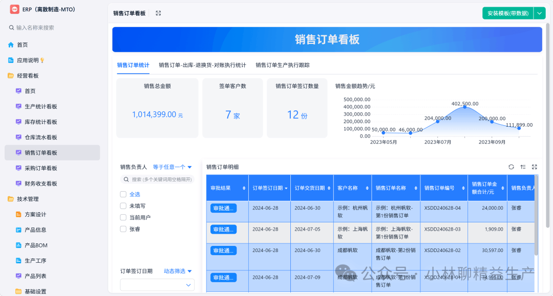The image size is (553, 296).
Task: Click the 1,014,399.00 元 total value
Action: [x=157, y=115]
